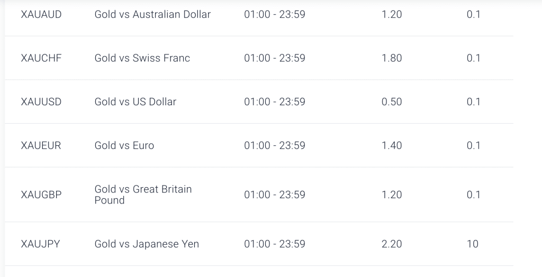
Task: Select the XAUEUR symbol cell
Action: [x=41, y=145]
